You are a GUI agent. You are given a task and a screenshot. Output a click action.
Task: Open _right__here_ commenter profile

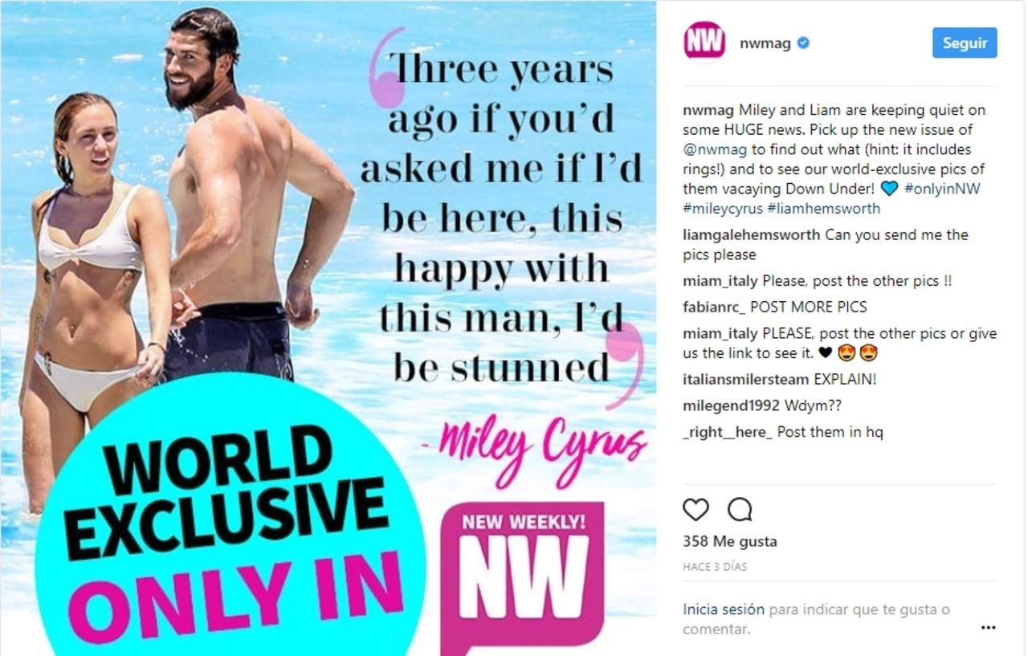728,432
